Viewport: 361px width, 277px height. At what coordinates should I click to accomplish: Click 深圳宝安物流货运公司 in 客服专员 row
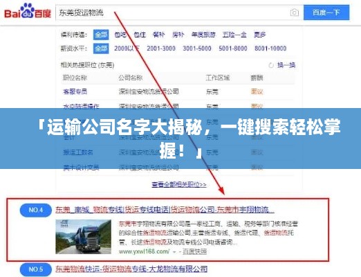pos(149,91)
